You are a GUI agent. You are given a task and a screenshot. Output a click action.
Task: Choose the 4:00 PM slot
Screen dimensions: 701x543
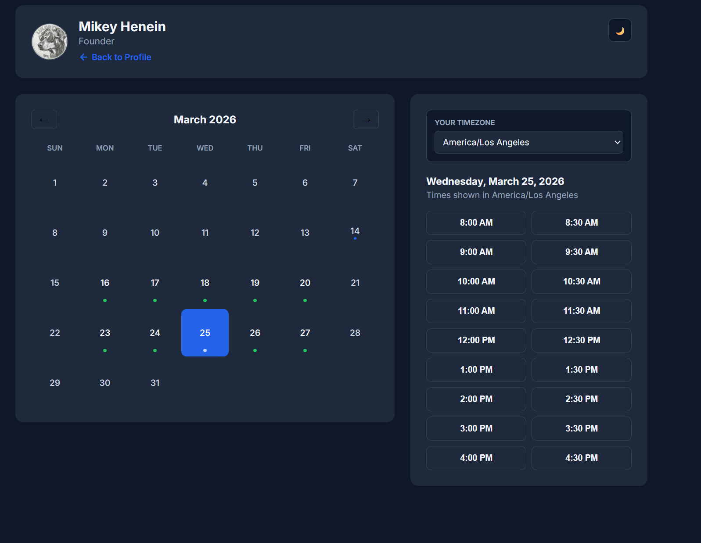[476, 458]
